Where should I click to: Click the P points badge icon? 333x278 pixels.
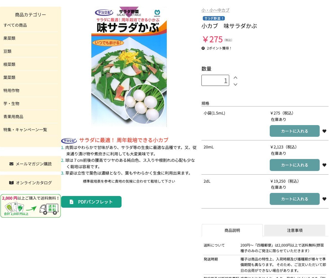point(203,48)
